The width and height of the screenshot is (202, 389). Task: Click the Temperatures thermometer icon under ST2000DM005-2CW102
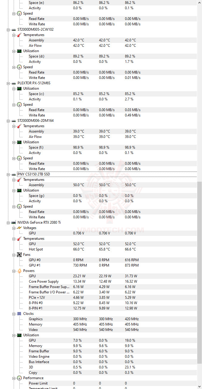[19, 35]
